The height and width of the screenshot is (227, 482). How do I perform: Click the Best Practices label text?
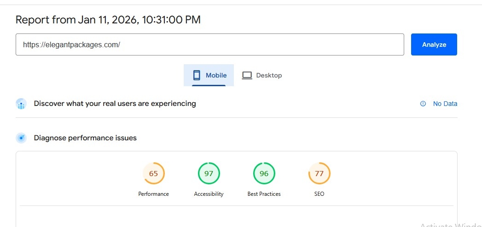(x=264, y=194)
